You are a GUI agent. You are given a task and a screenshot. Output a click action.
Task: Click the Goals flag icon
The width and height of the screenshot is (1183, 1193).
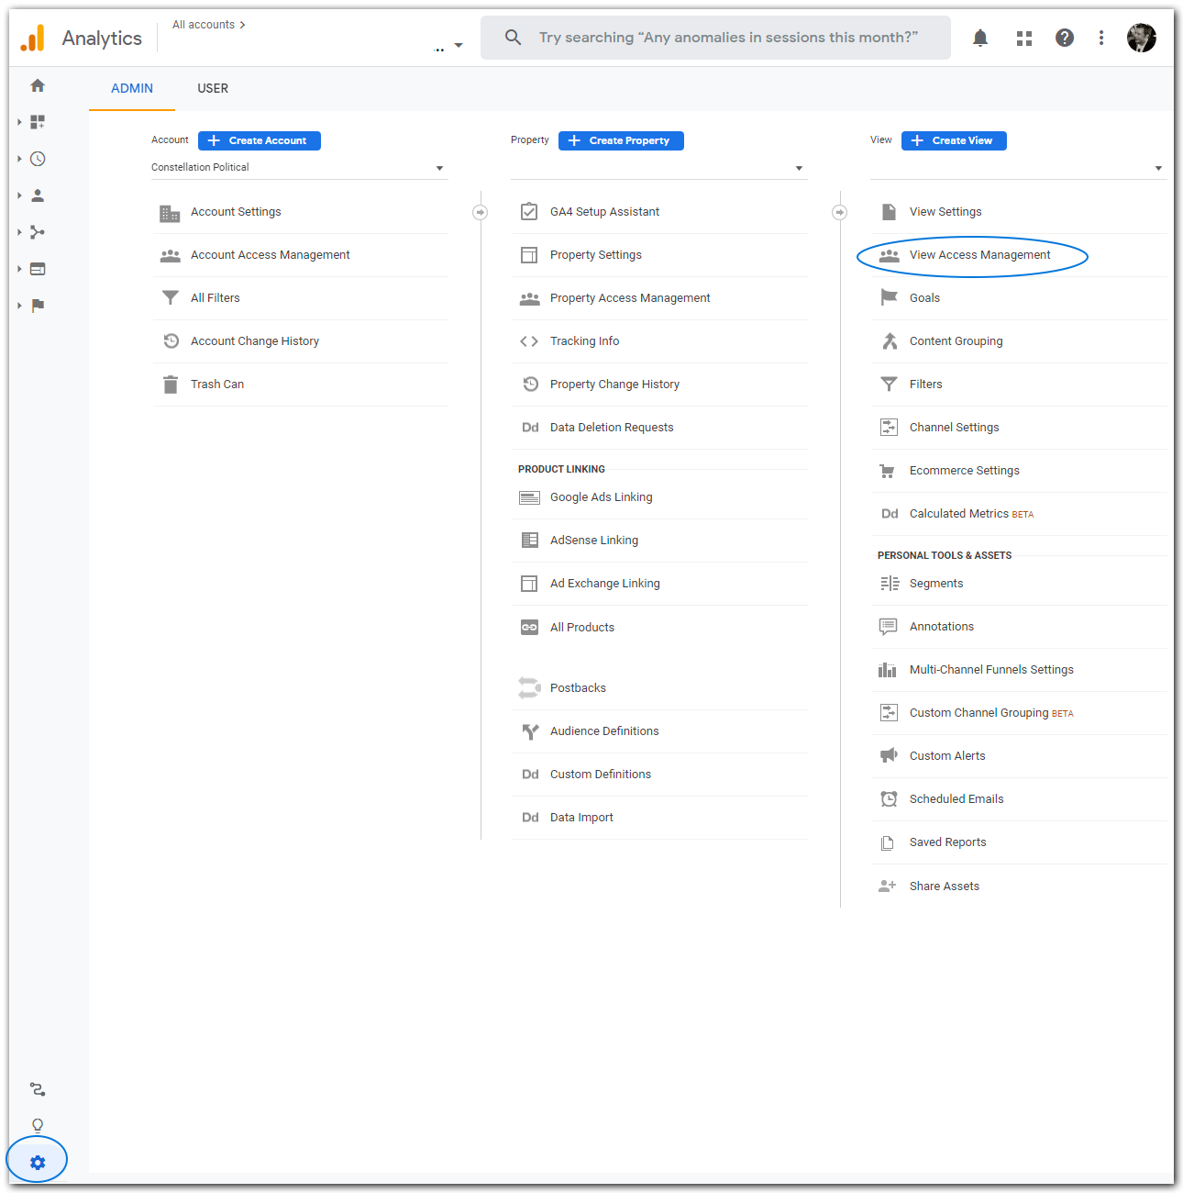point(889,297)
